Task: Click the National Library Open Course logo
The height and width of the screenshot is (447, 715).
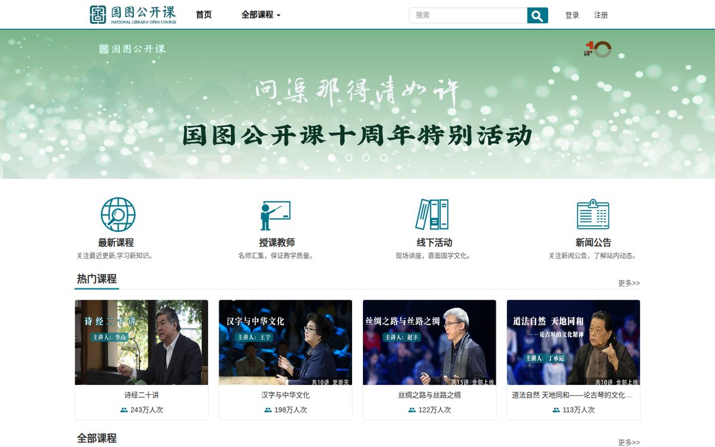Action: pyautogui.click(x=133, y=15)
